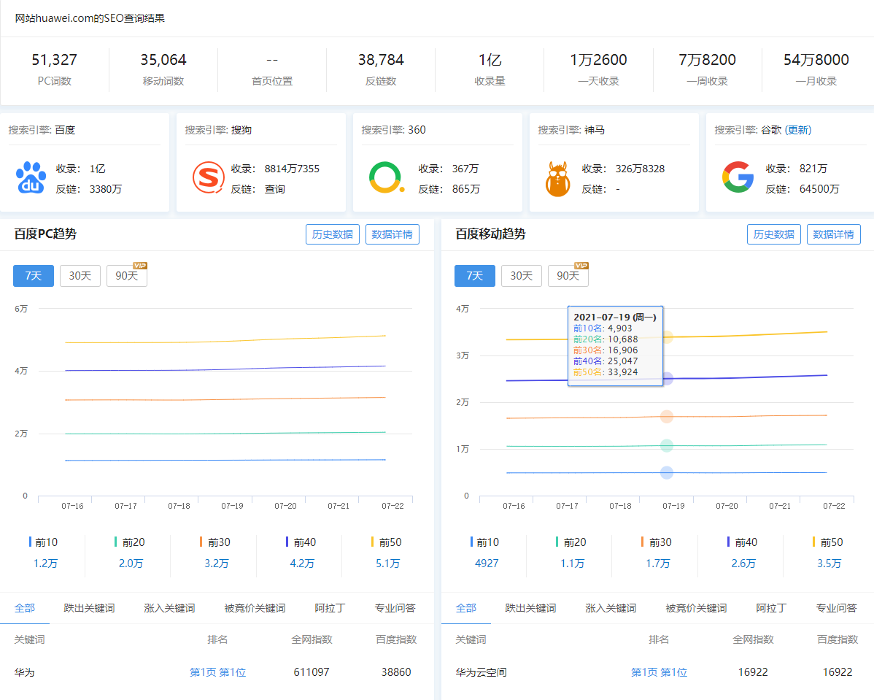Screen dimensions: 874x700
Task: Click the 一周收录 value 7万8200
Action: click(x=708, y=60)
